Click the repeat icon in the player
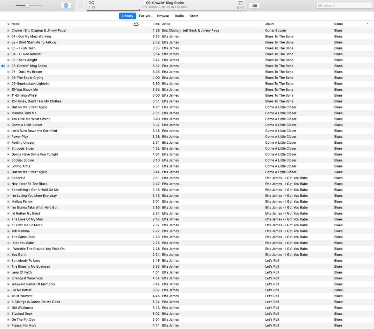Screen dimensions: 374x329 pyautogui.click(x=241, y=3)
